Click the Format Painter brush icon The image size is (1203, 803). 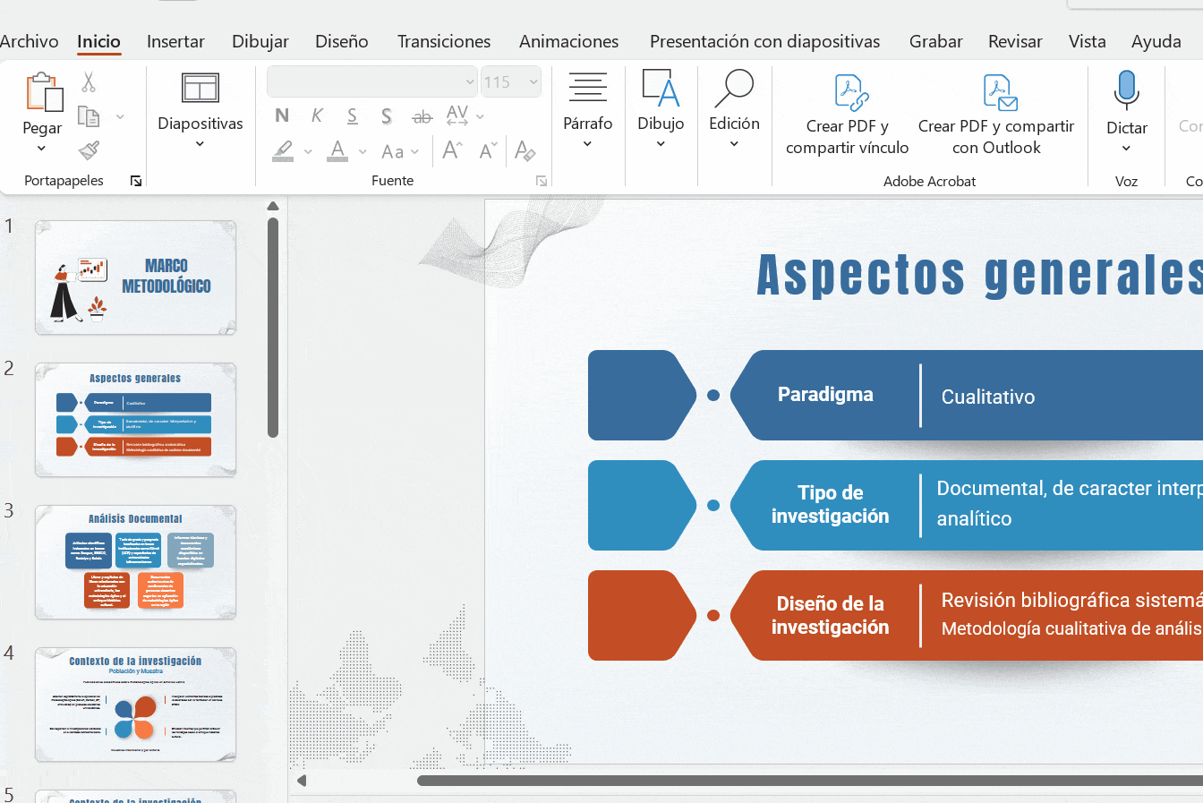[89, 150]
